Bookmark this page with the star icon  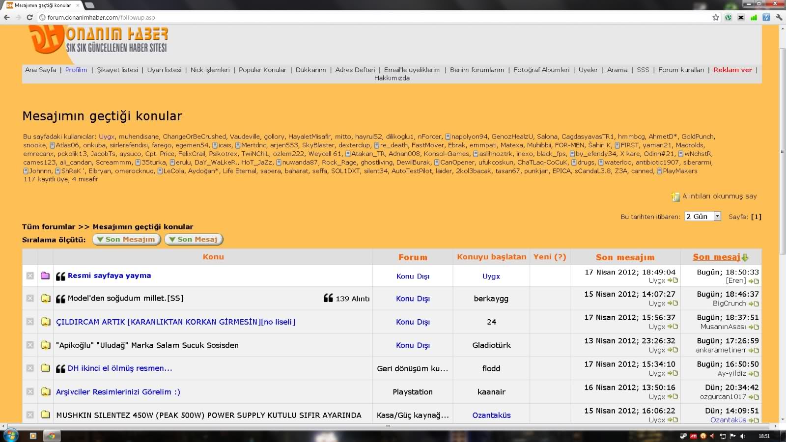[x=716, y=17]
